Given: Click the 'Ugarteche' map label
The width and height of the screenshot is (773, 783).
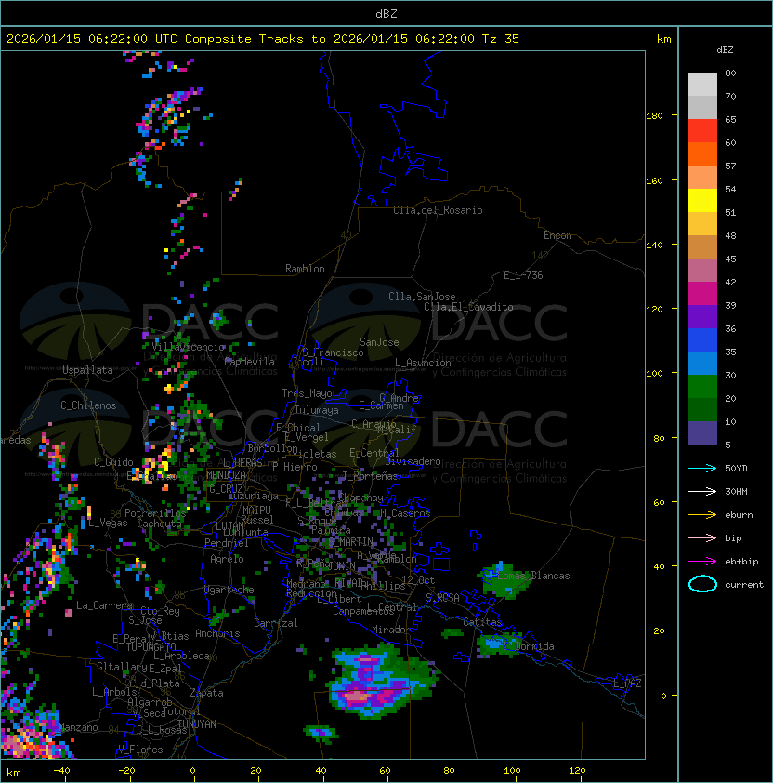Looking at the screenshot, I should tap(229, 590).
